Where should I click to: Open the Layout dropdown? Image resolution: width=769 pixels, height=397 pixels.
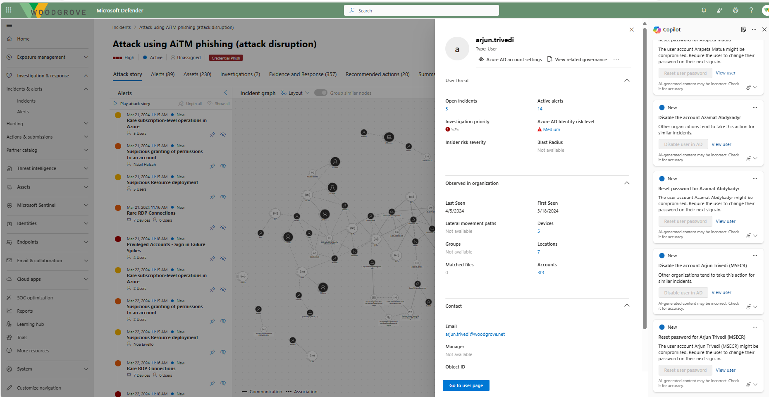(295, 93)
